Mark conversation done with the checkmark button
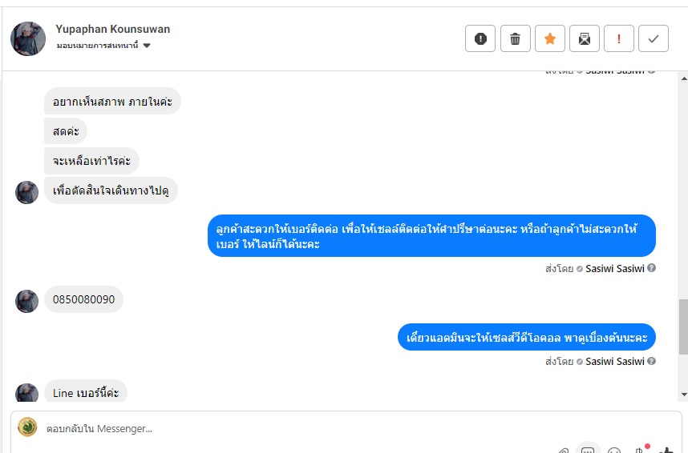Screen dimensions: 688x453 pos(654,38)
